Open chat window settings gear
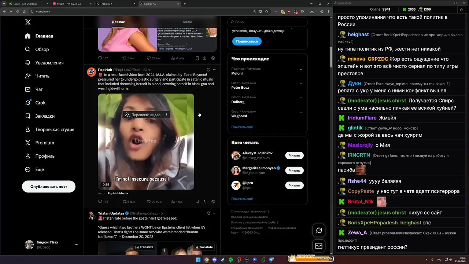The image size is (469, 264). click(461, 10)
